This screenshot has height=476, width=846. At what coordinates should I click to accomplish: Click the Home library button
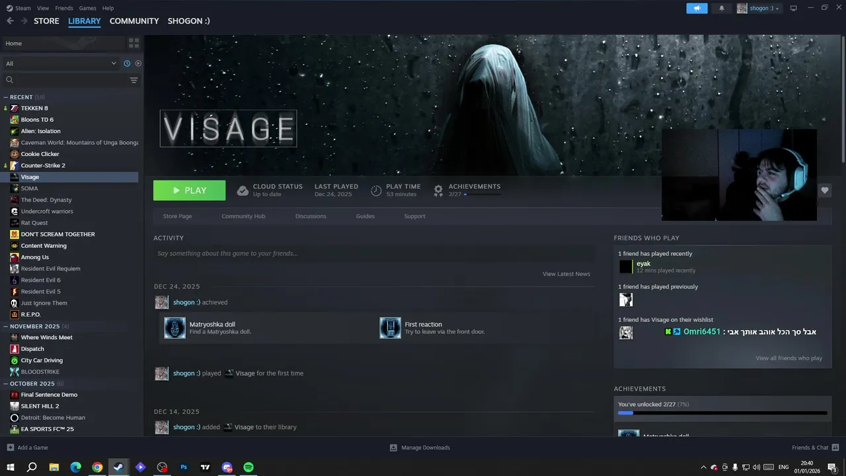63,44
